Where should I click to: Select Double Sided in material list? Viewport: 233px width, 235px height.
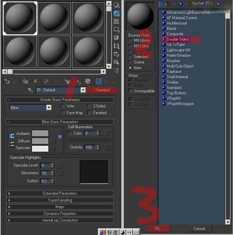click(177, 40)
